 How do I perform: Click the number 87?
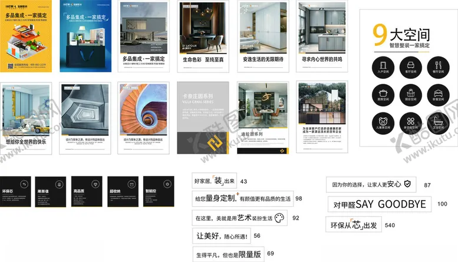[x=427, y=185]
